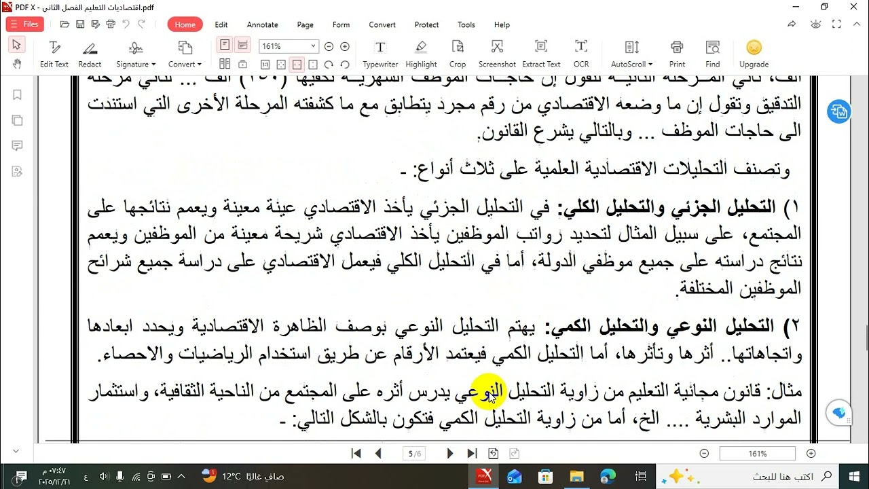Viewport: 869px width, 489px height.
Task: Open the 161% zoom dropdown
Action: pyautogui.click(x=313, y=46)
